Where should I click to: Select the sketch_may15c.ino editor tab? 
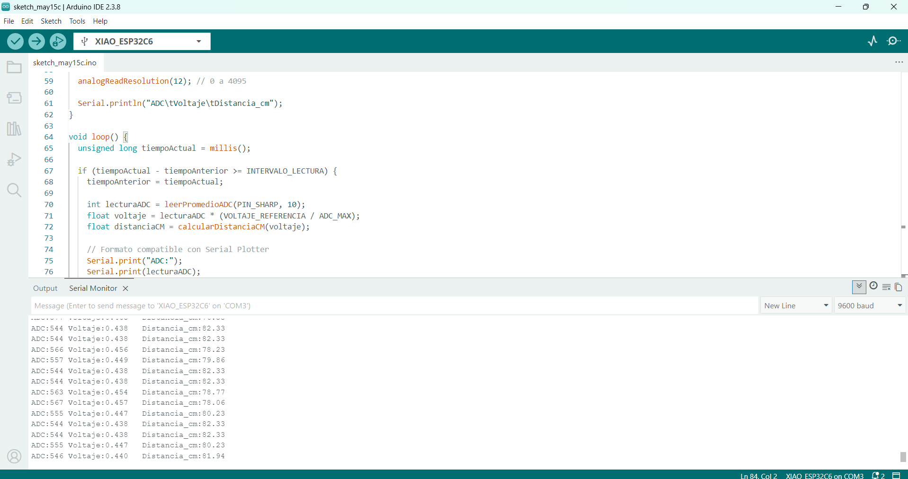point(65,62)
